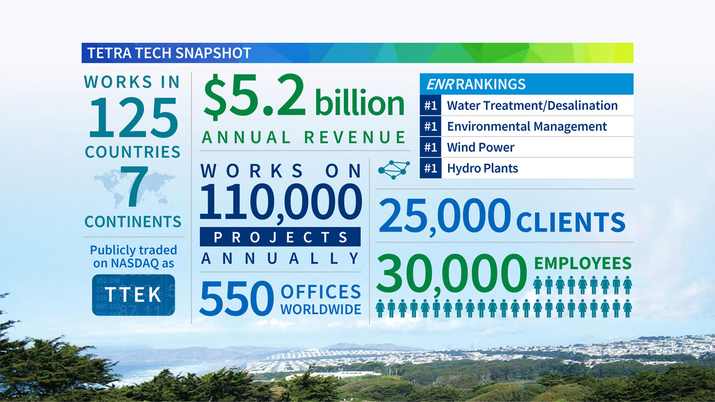Click the COUNTRIES label
Screen dimensions: 715x402
(133, 152)
